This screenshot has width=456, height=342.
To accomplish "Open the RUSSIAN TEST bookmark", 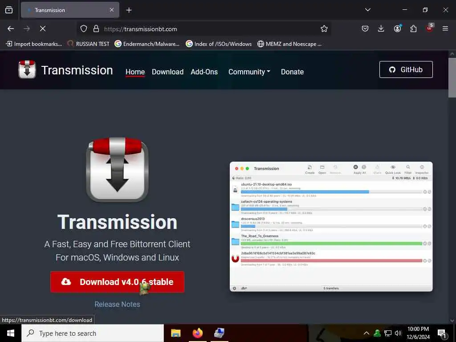I will coord(89,44).
